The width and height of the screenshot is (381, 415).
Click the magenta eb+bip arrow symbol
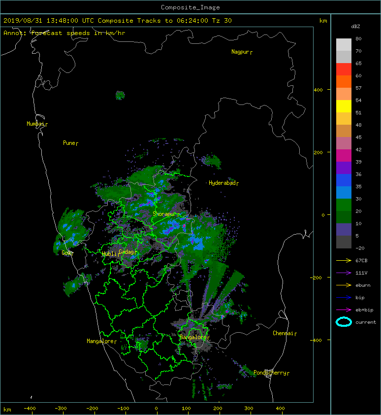344,310
